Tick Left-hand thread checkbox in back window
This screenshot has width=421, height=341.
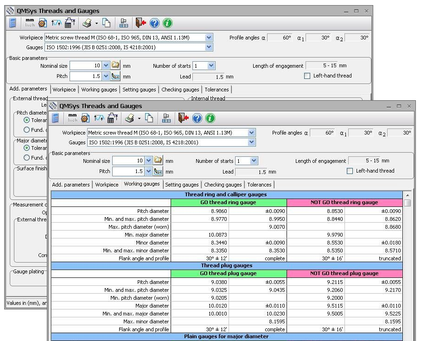click(307, 76)
